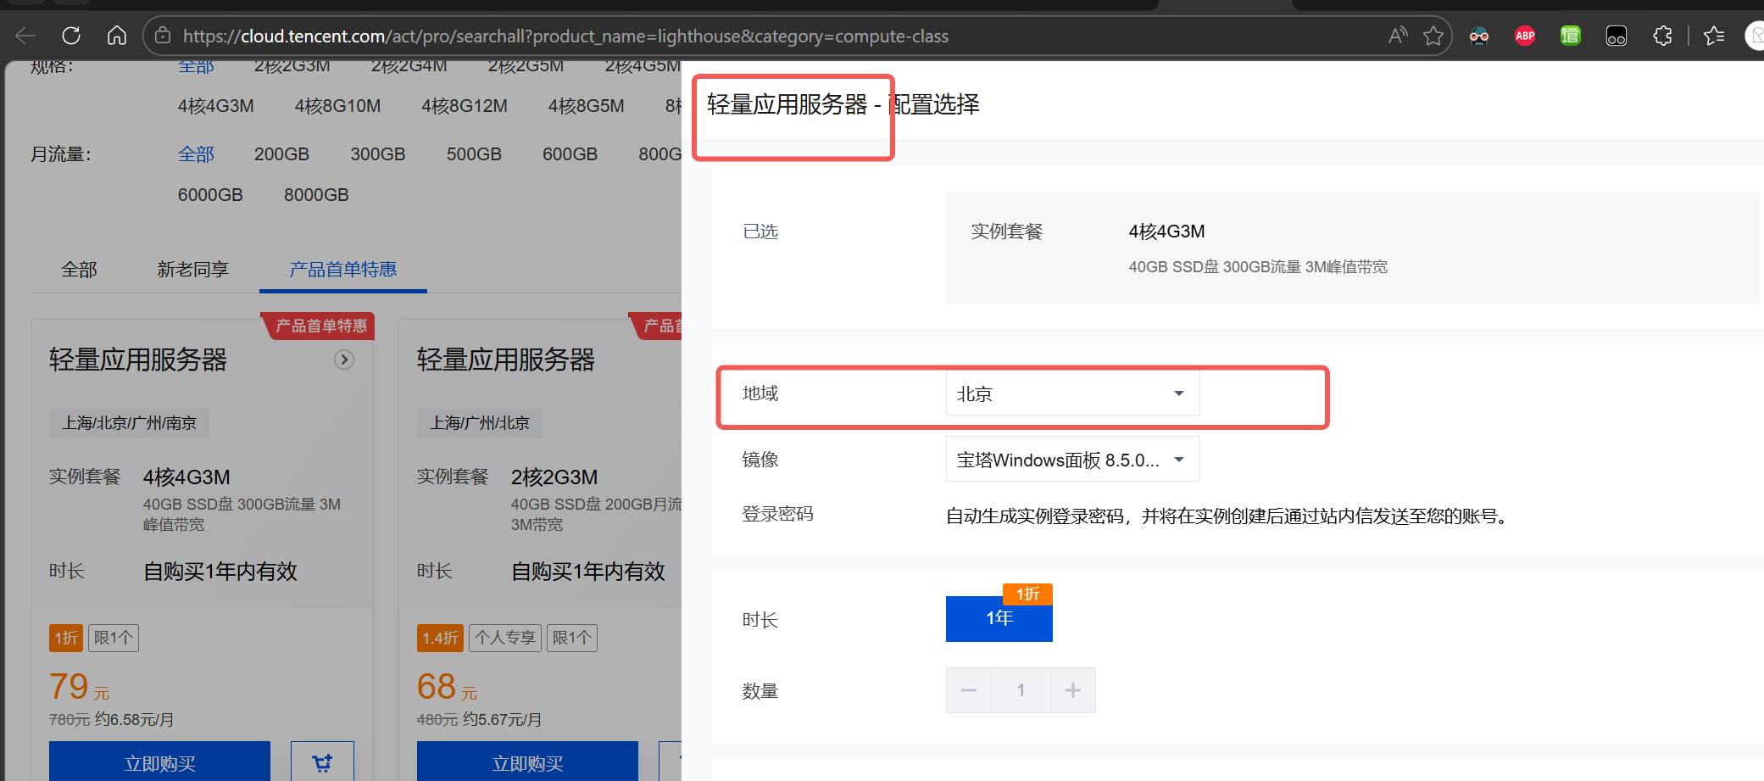Click the 1.4折 discount badge
The width and height of the screenshot is (1764, 781).
tap(440, 638)
